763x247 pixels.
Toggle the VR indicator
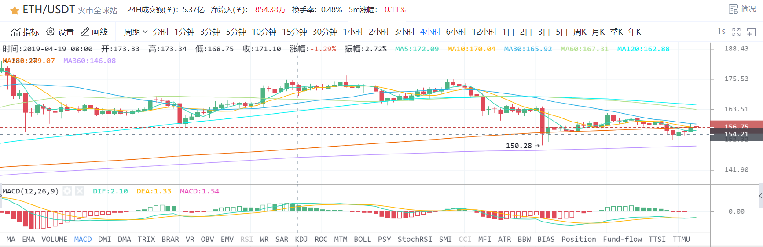click(x=190, y=239)
